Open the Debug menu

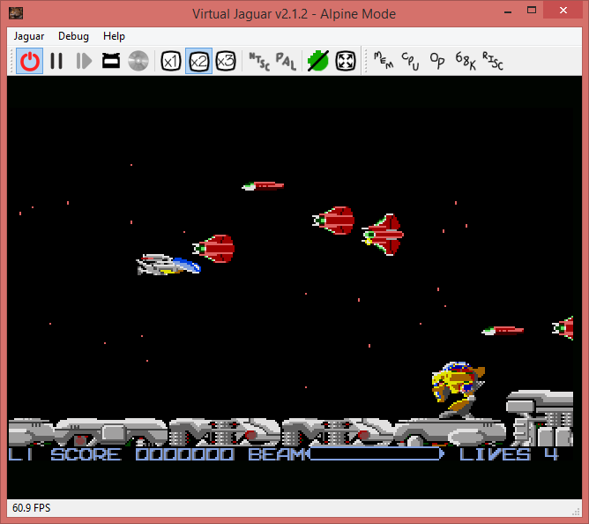73,36
